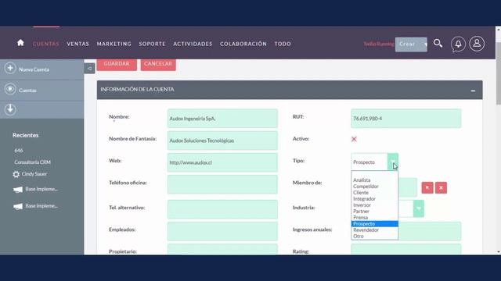Click the Cancelar button
The height and width of the screenshot is (281, 501).
[158, 64]
